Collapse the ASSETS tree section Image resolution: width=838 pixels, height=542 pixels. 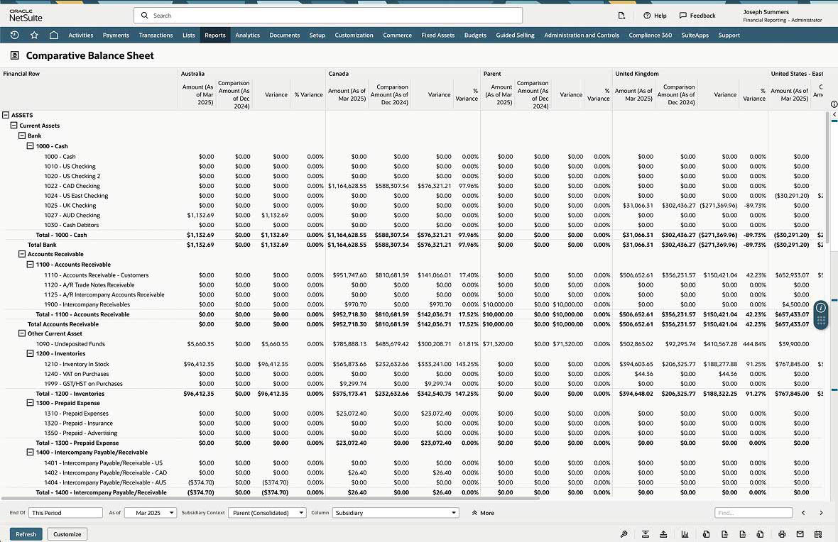pyautogui.click(x=6, y=115)
